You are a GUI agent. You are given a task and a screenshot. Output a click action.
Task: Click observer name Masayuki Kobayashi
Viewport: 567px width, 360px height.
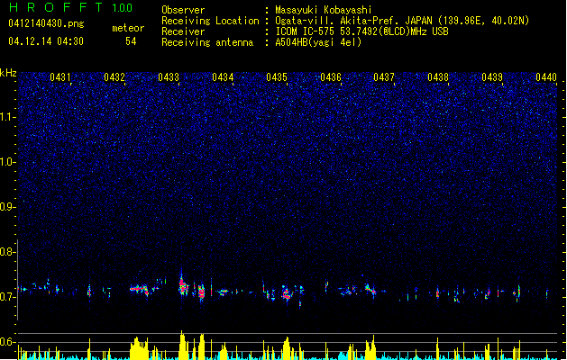coord(324,10)
